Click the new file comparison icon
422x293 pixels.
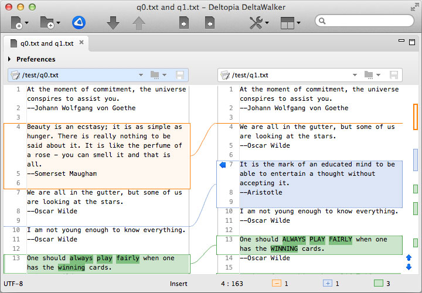pyautogui.click(x=18, y=23)
